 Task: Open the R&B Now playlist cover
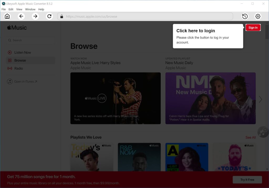pos(139,157)
